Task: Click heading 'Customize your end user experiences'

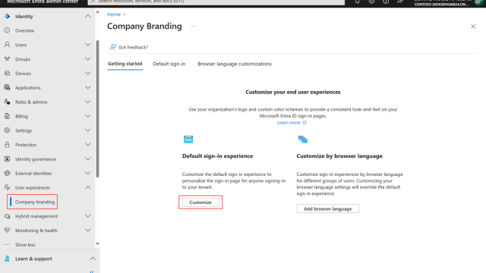Action: (x=293, y=92)
